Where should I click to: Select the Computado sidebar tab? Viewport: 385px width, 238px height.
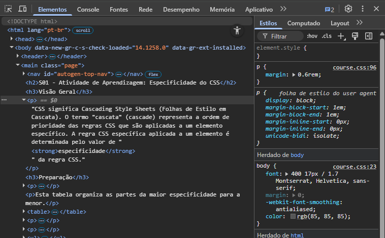tap(304, 23)
